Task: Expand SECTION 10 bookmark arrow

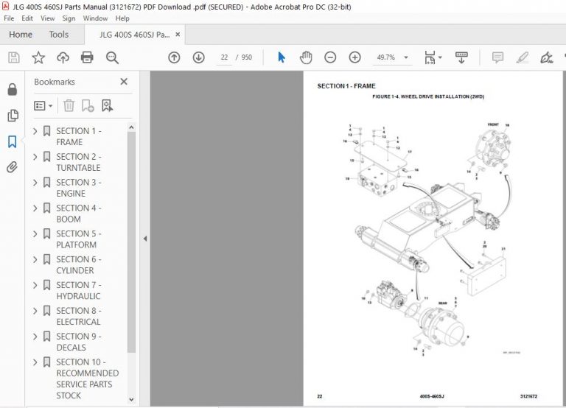Action: click(35, 362)
